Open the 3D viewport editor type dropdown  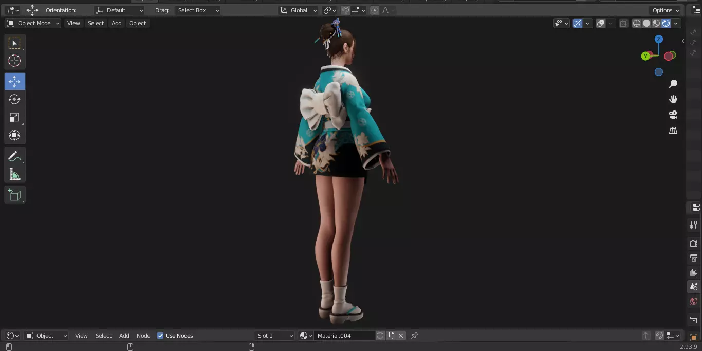(x=12, y=10)
